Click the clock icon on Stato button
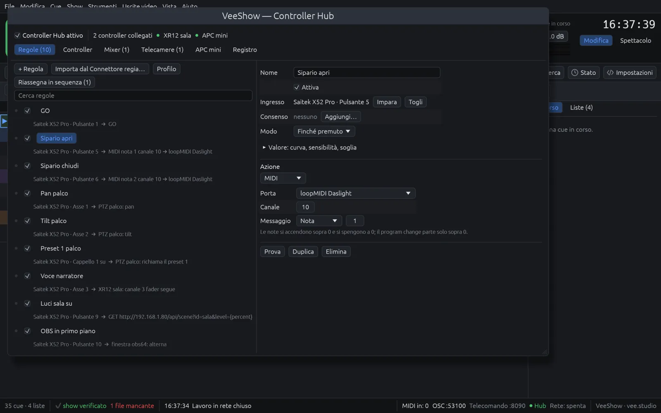The width and height of the screenshot is (661, 413). [x=575, y=73]
